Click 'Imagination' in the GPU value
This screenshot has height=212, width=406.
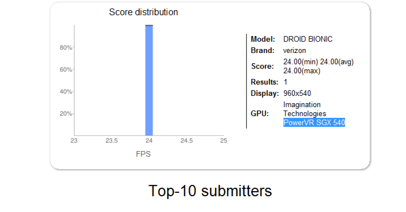(302, 105)
